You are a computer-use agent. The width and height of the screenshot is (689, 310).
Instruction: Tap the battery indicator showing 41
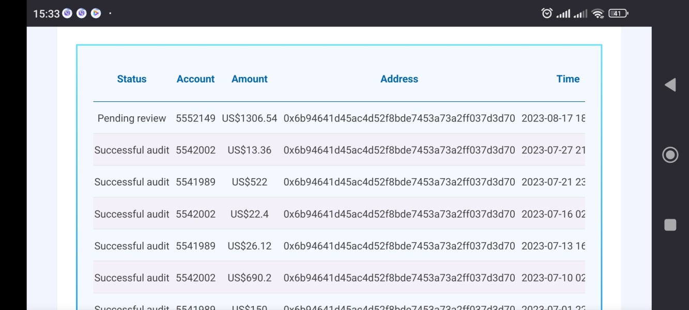618,13
